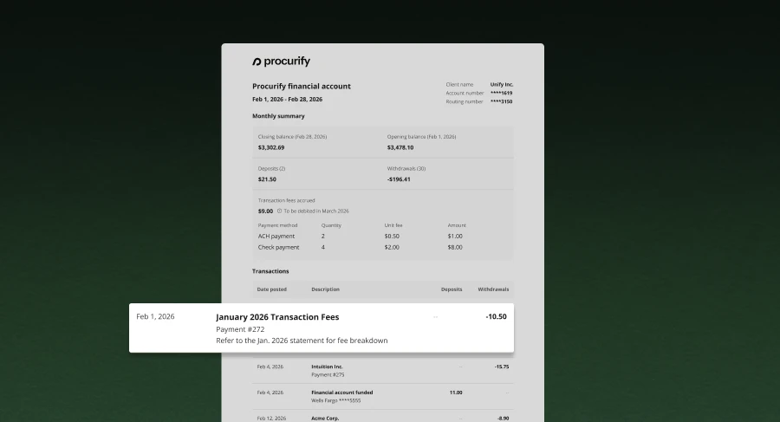780x422 pixels.
Task: Click the "Feb 12, 2026" date
Action: click(271, 419)
